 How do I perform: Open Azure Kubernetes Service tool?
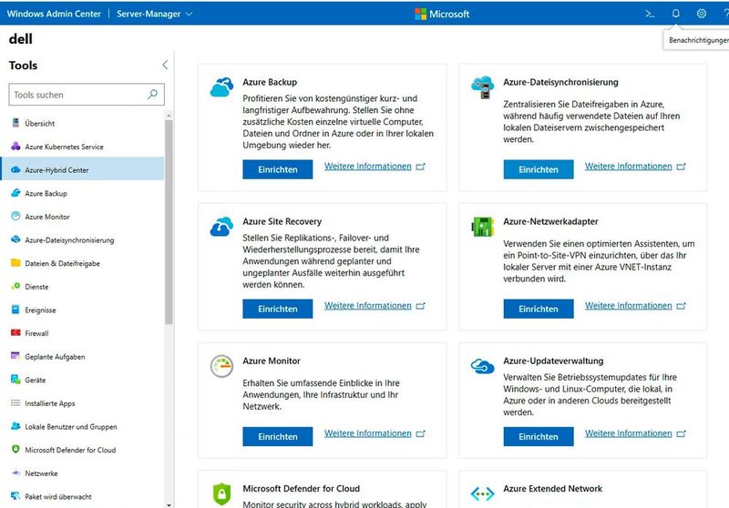pos(82,147)
